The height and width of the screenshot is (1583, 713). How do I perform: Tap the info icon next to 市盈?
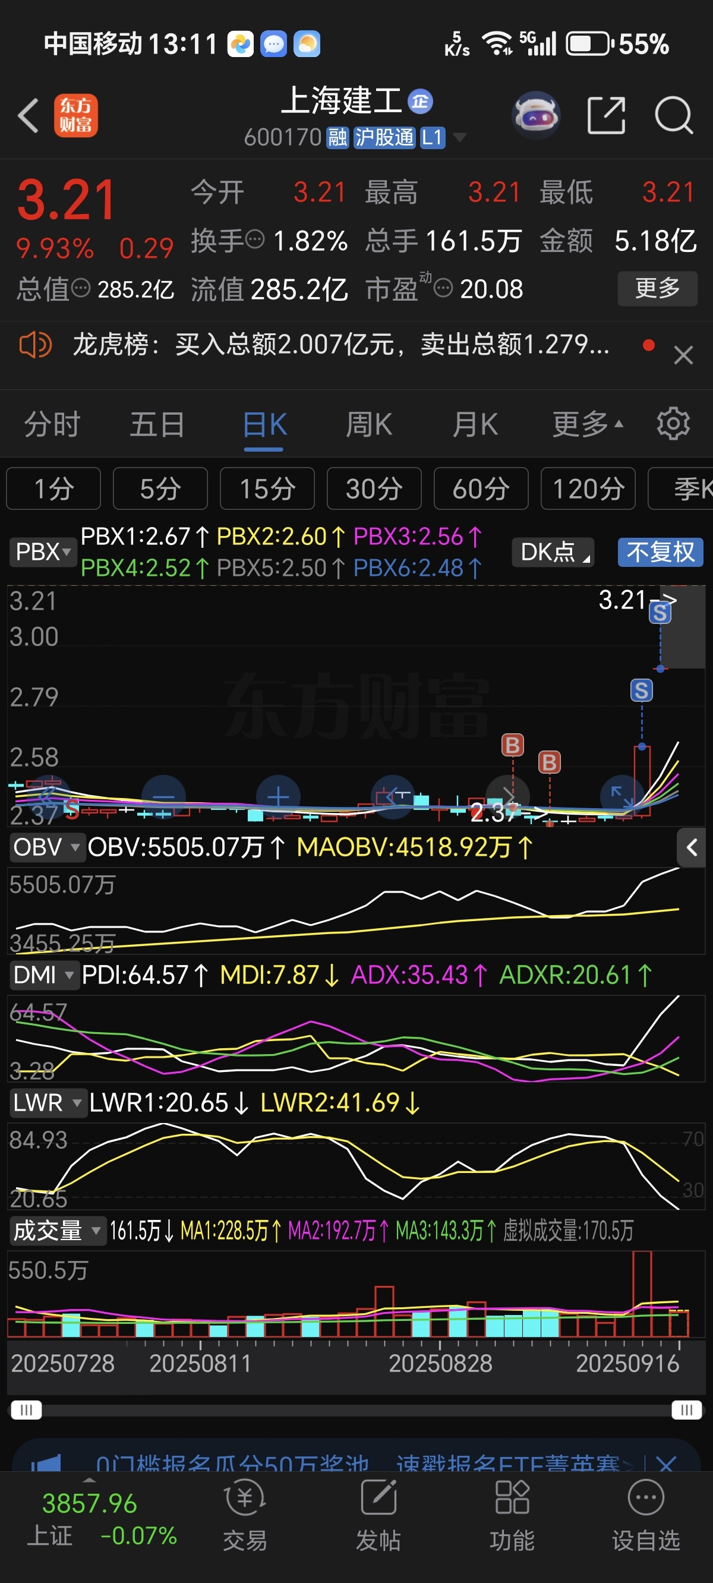[x=443, y=287]
